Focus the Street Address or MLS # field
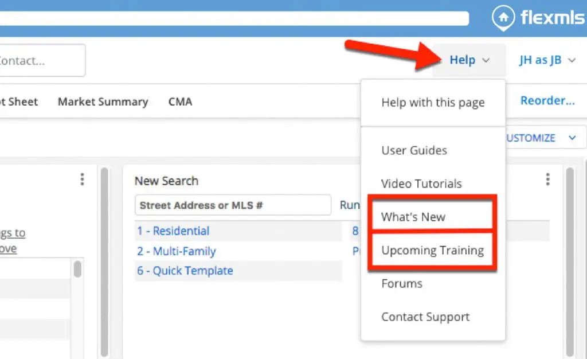The height and width of the screenshot is (359, 587). point(233,205)
